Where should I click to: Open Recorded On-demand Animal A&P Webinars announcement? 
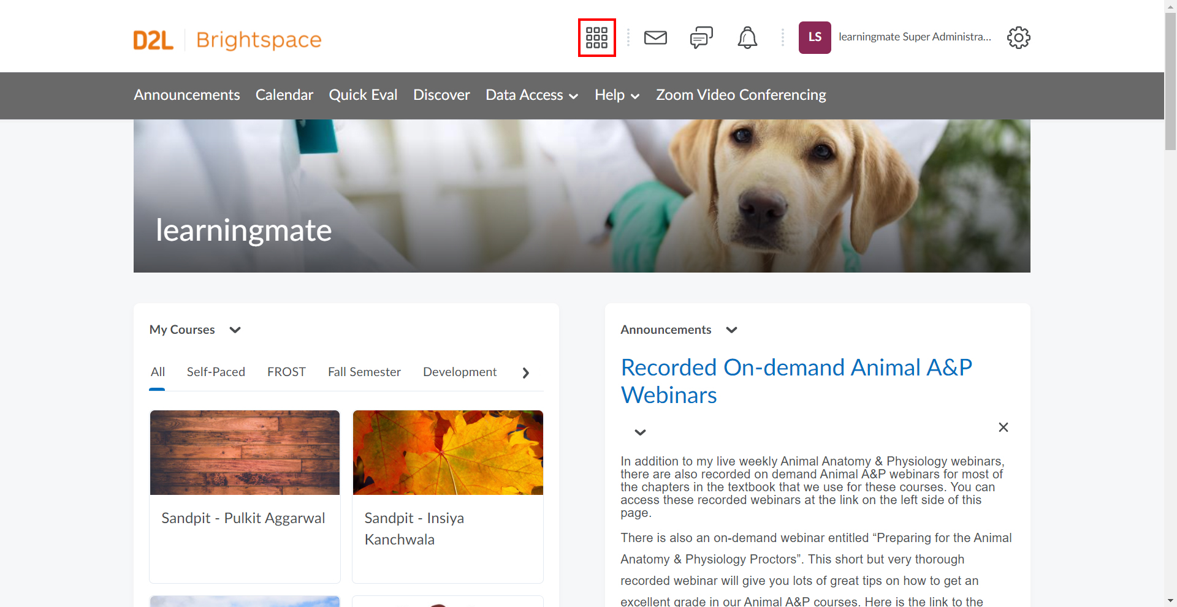coord(796,381)
